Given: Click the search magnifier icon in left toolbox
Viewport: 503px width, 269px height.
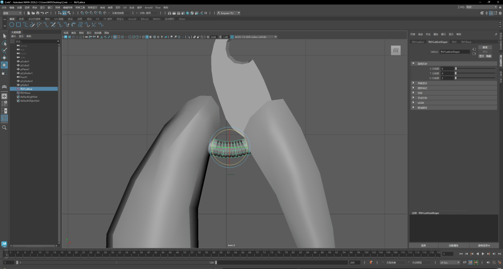Looking at the screenshot, I should (4, 127).
